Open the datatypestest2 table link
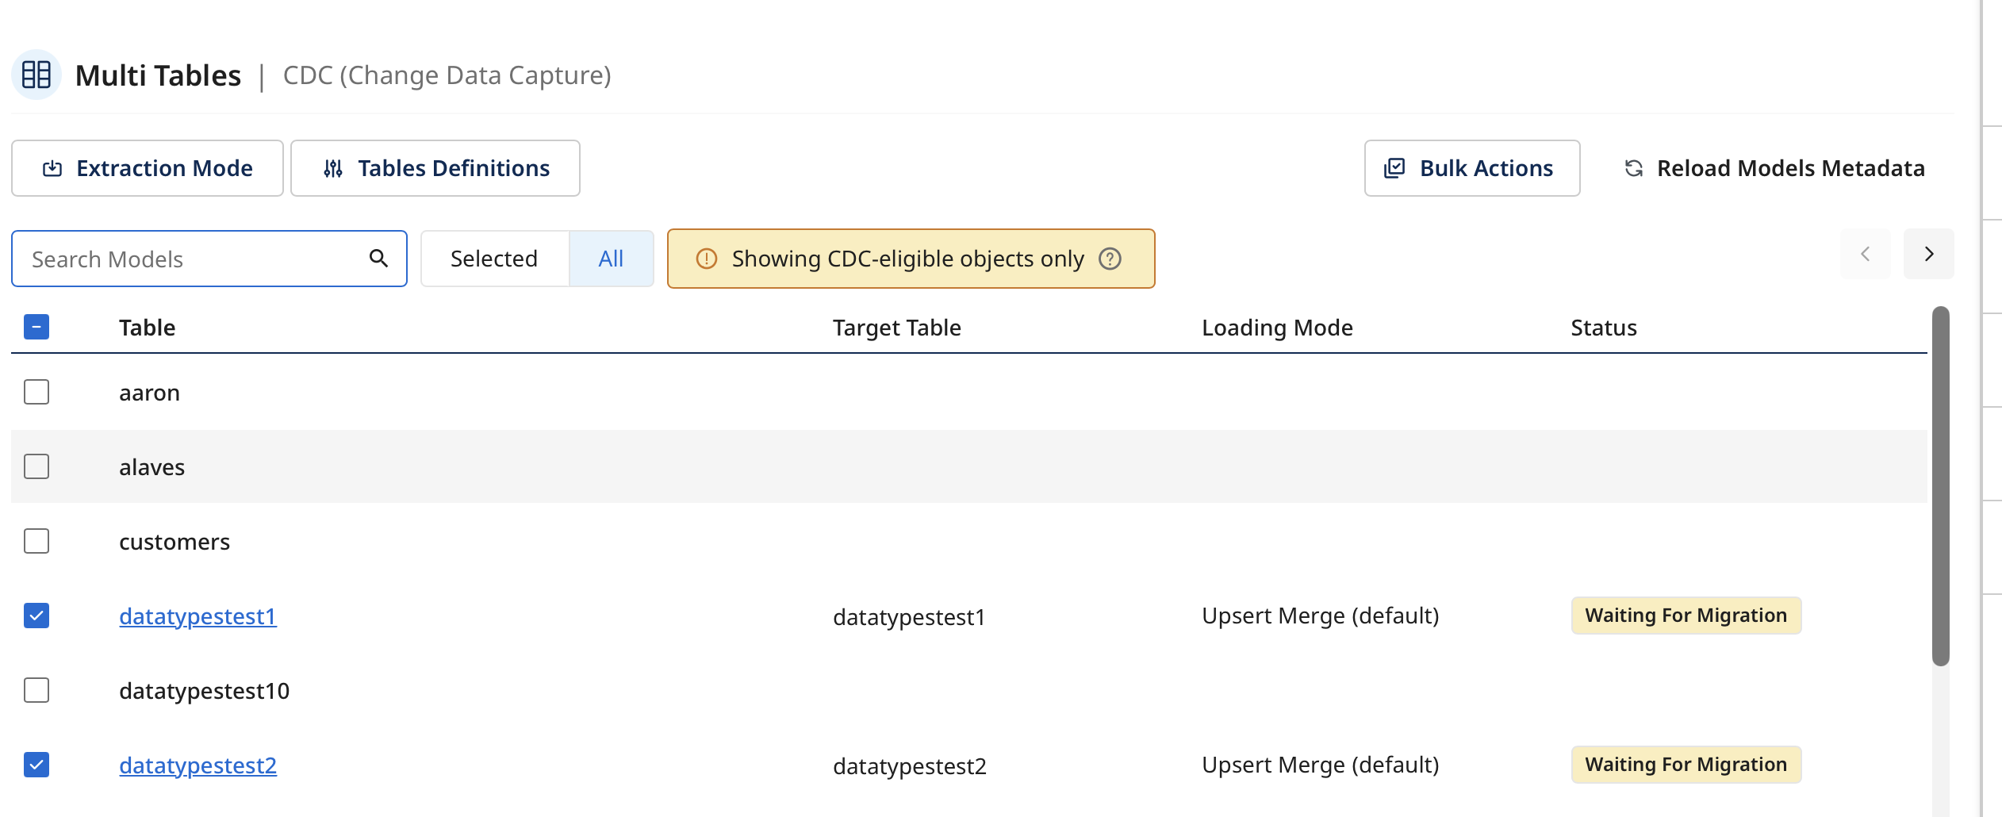The height and width of the screenshot is (817, 2002). [198, 765]
